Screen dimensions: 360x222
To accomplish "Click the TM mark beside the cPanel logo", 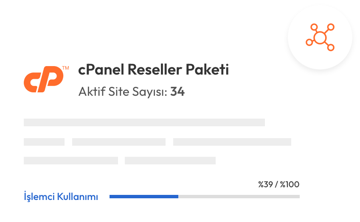I will [x=66, y=68].
